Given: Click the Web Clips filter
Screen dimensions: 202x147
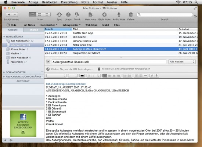Looking at the screenshot, I should pyautogui.click(x=91, y=25).
